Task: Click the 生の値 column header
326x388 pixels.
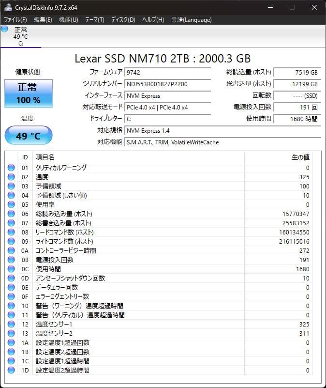Action: (278, 157)
